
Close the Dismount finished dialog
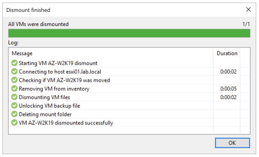(248, 10)
